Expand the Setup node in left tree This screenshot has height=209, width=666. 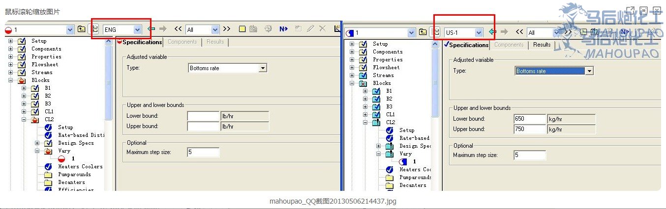coord(10,41)
